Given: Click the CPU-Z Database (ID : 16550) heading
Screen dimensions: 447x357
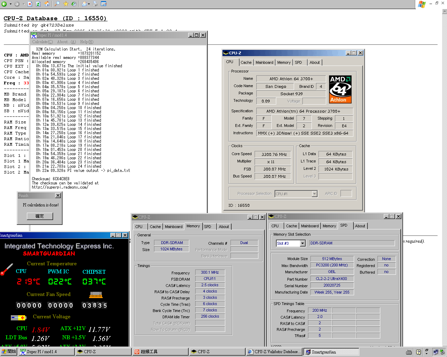Looking at the screenshot, I should tap(55, 18).
